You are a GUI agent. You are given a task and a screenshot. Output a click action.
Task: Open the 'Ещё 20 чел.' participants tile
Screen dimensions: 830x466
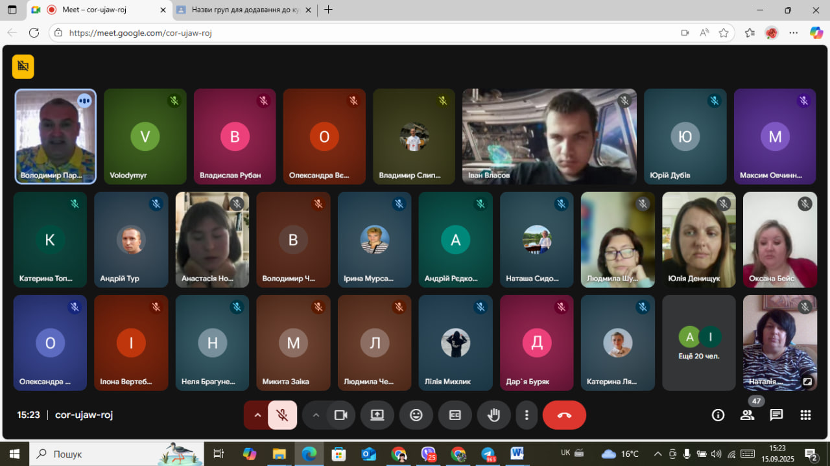pos(698,343)
